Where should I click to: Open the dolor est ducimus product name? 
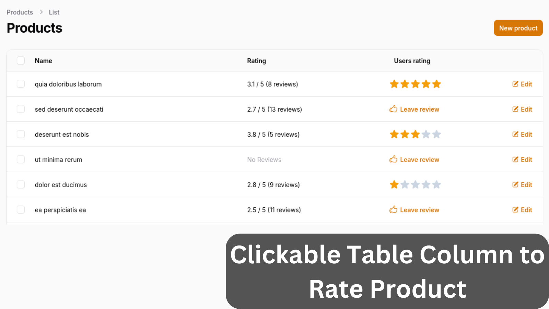[x=61, y=185]
